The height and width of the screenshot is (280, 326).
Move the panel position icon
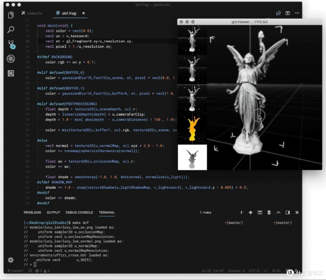click(x=288, y=212)
